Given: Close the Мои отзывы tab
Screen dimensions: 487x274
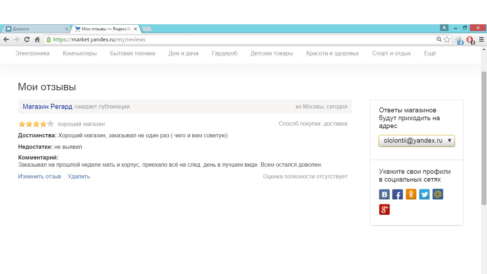Looking at the screenshot, I should (135, 29).
